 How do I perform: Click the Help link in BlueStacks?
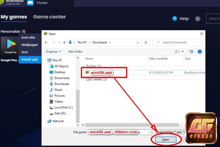pos(184,19)
